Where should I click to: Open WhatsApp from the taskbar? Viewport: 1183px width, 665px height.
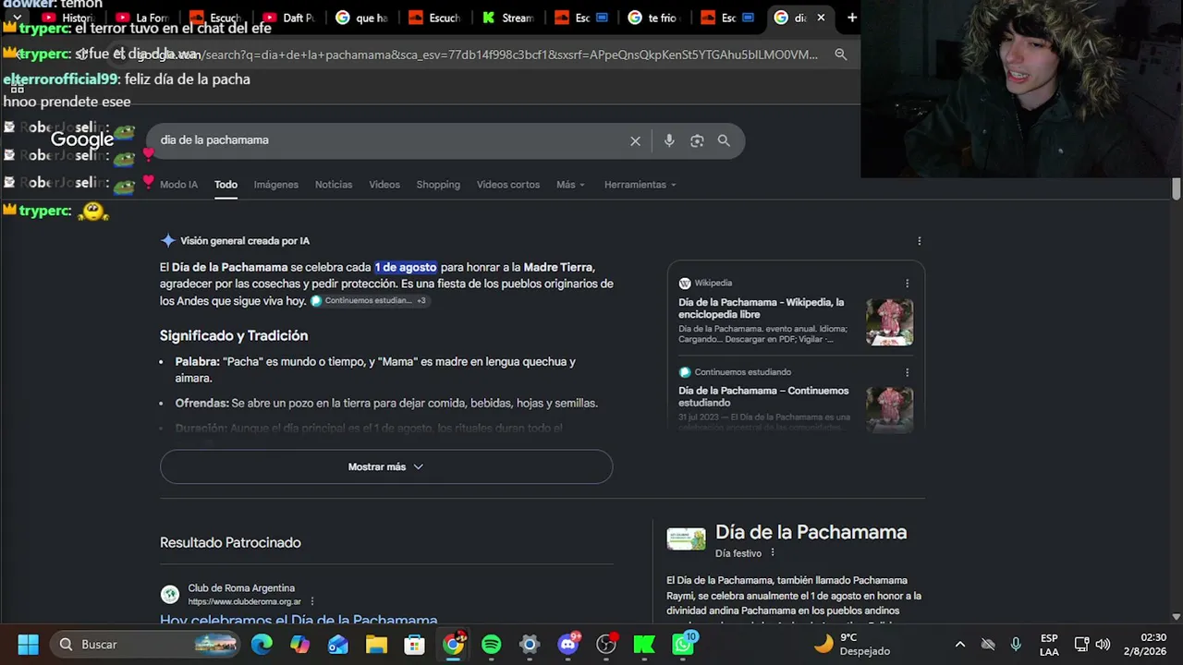click(683, 644)
